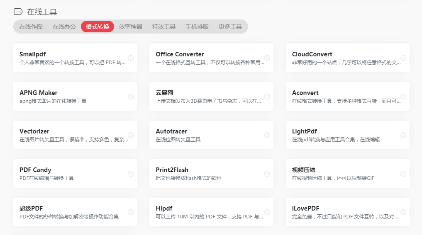Open the Aconvert title link
Screen dimensions: 422x235
[305, 93]
